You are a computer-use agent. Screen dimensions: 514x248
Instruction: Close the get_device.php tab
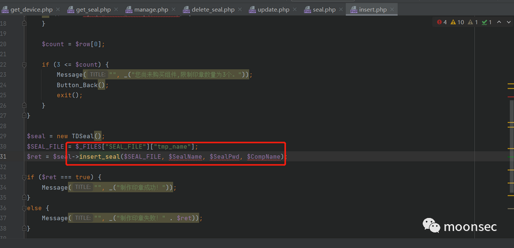[x=58, y=10]
